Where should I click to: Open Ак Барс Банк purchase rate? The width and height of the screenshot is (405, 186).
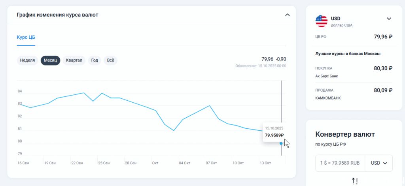(x=354, y=72)
